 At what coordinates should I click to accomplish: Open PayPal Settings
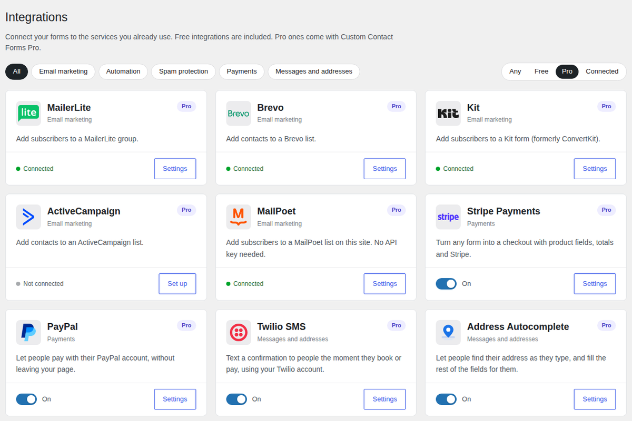(175, 399)
